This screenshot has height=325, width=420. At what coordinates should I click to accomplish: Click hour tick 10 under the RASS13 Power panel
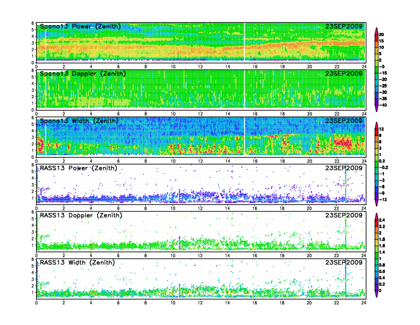point(173,208)
